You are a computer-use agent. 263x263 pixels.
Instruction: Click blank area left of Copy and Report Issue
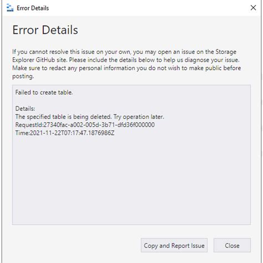pos(74,245)
